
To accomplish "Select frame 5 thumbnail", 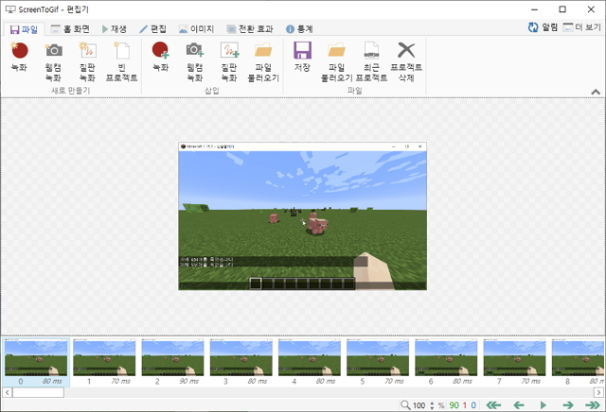I will pos(378,362).
